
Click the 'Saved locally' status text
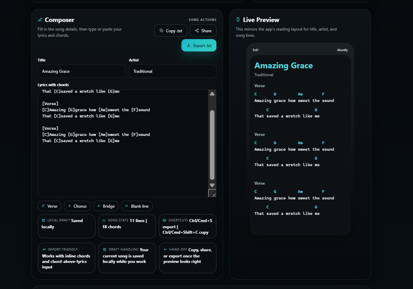(x=62, y=223)
